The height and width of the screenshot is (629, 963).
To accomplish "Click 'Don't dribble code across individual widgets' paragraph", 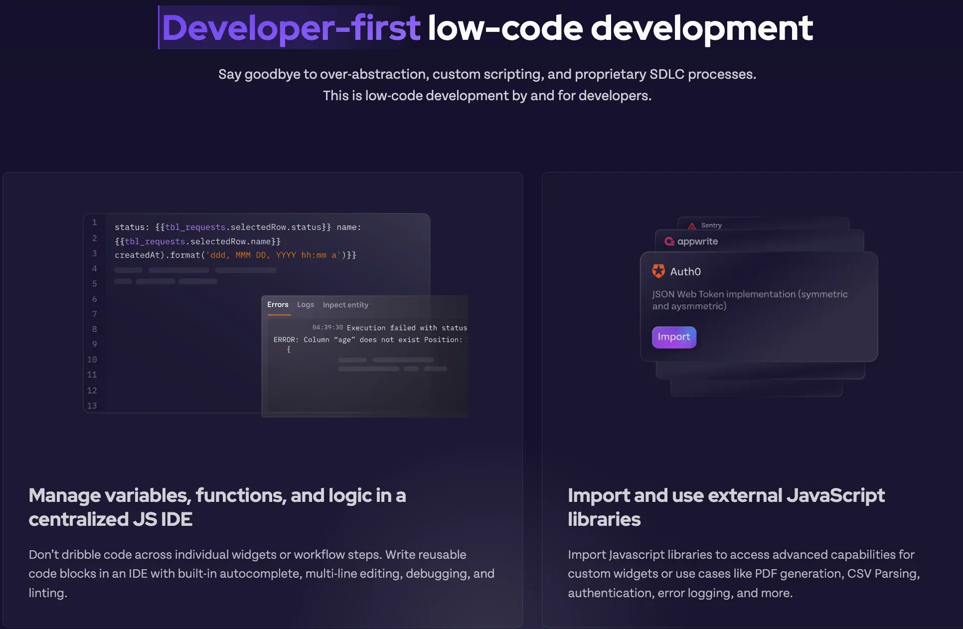I will click(x=261, y=574).
